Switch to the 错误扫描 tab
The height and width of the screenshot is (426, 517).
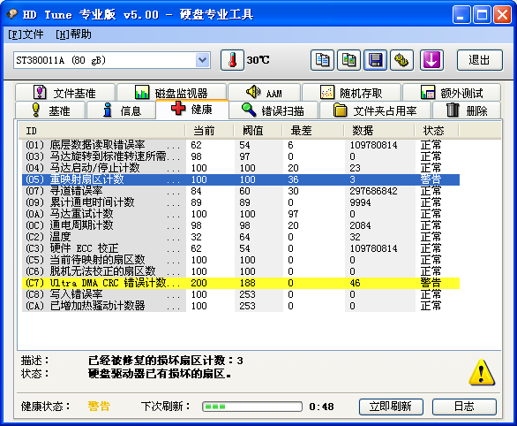click(273, 110)
